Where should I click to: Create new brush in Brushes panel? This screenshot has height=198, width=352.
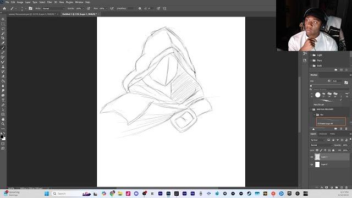pyautogui.click(x=341, y=129)
